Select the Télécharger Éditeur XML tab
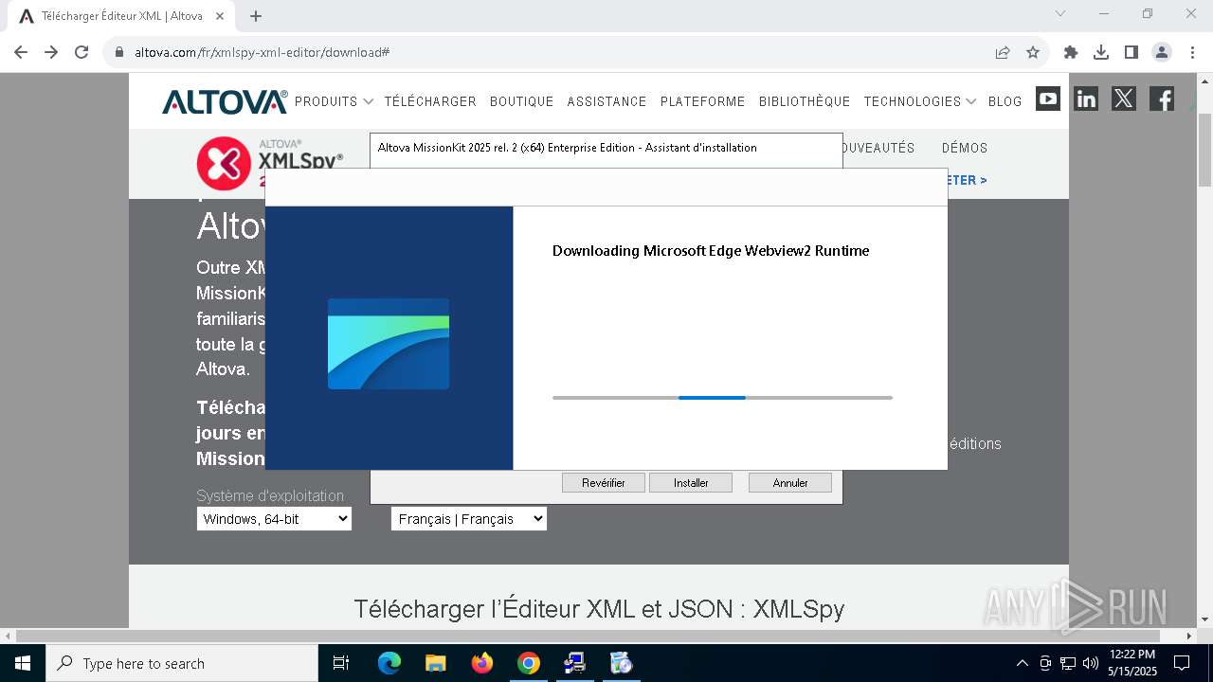Screen dimensions: 1213x682 [x=121, y=16]
